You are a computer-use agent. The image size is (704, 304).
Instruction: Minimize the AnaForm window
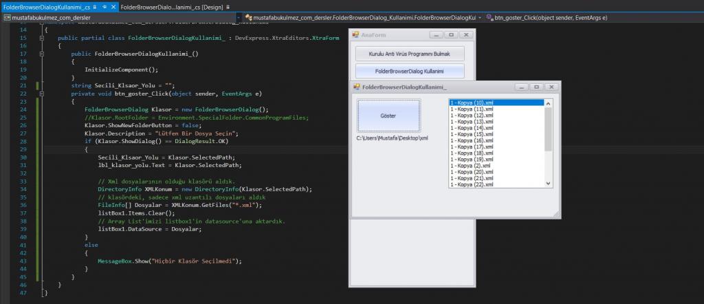pos(436,34)
